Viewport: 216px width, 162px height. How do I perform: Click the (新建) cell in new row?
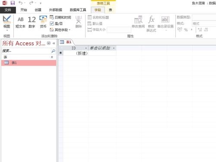pos(76,53)
